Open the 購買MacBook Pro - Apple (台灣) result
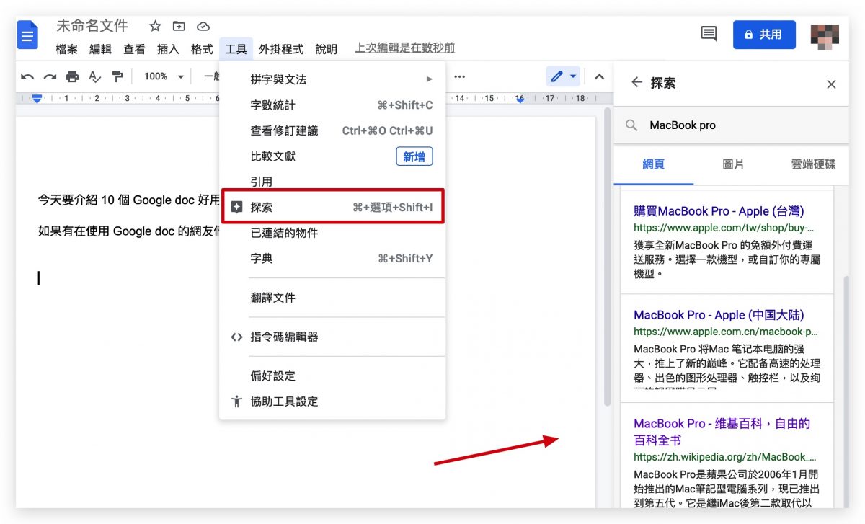Viewport: 865px width, 524px height. coord(719,211)
